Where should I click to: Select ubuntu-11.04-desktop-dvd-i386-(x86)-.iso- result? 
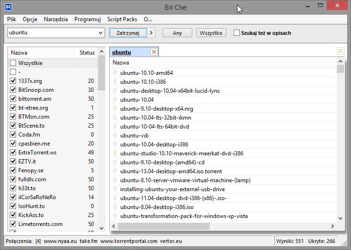tap(223, 198)
